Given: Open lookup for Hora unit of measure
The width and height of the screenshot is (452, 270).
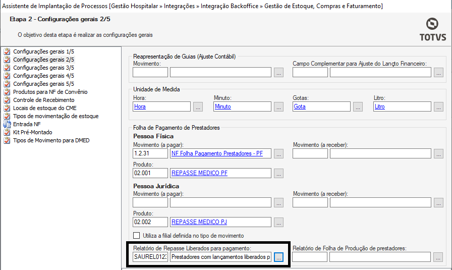Looking at the screenshot, I should (198, 107).
